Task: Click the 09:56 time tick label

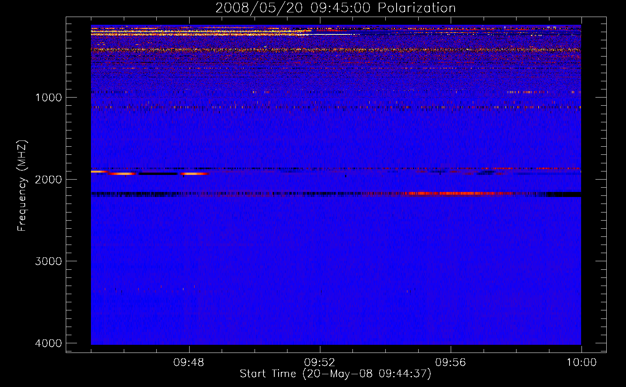Action: 450,363
